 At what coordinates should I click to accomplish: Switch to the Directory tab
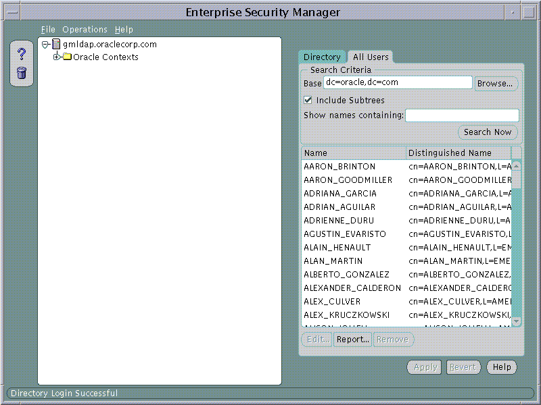[322, 57]
